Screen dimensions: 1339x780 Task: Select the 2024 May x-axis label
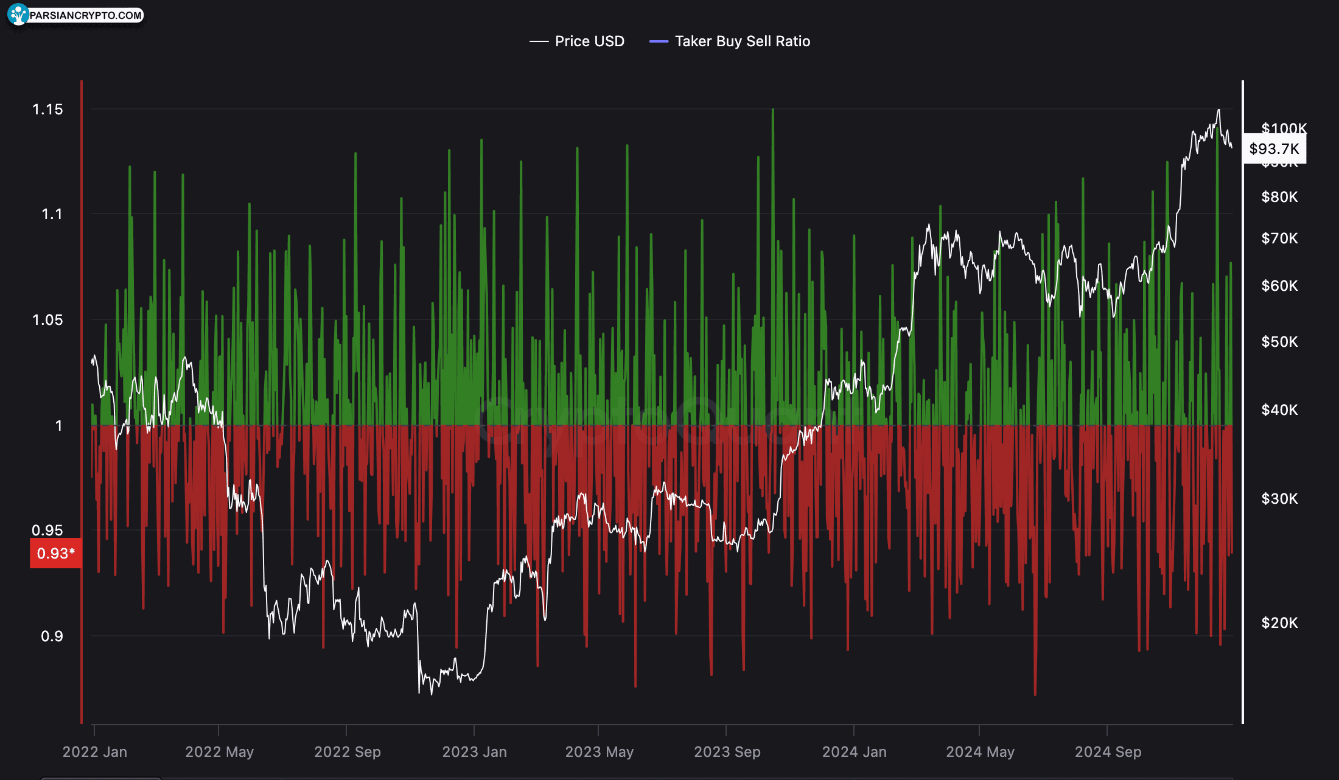coord(980,752)
